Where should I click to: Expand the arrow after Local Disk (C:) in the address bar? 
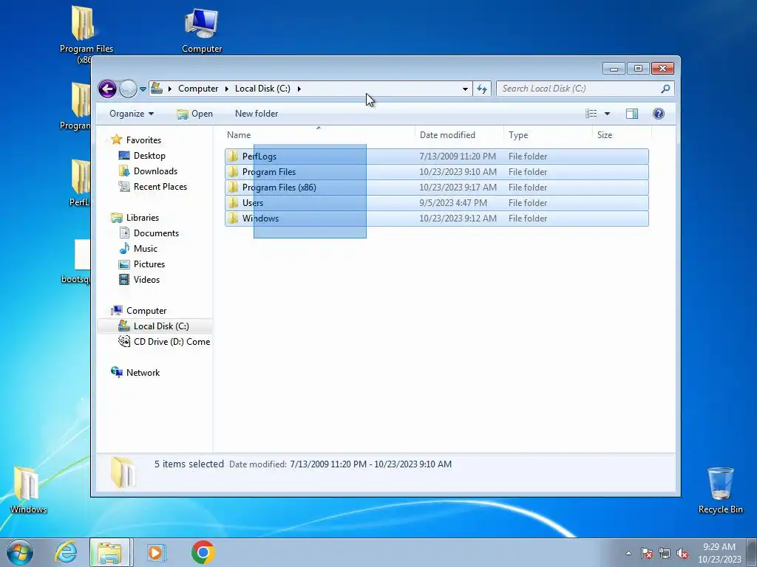299,89
